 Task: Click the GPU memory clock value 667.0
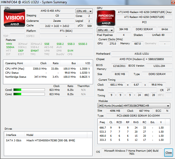pyautogui.click(x=137, y=43)
